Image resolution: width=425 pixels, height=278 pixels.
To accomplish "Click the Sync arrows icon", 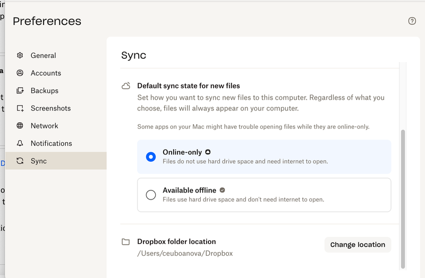I will click(x=20, y=161).
